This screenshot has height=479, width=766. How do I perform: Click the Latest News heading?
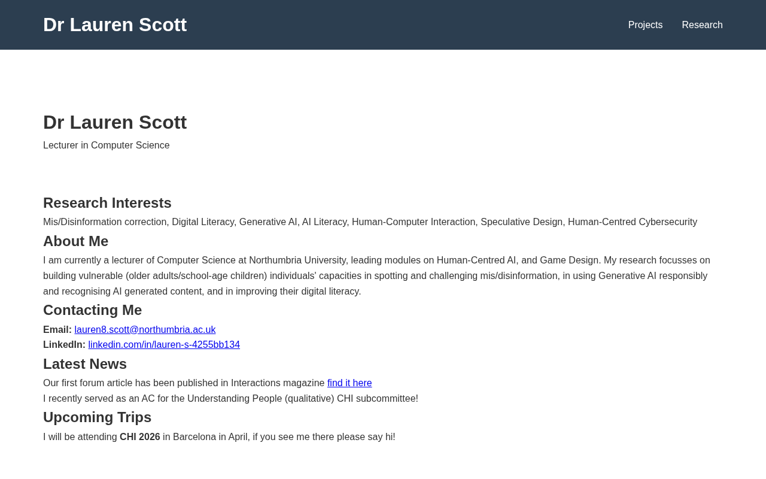85,364
